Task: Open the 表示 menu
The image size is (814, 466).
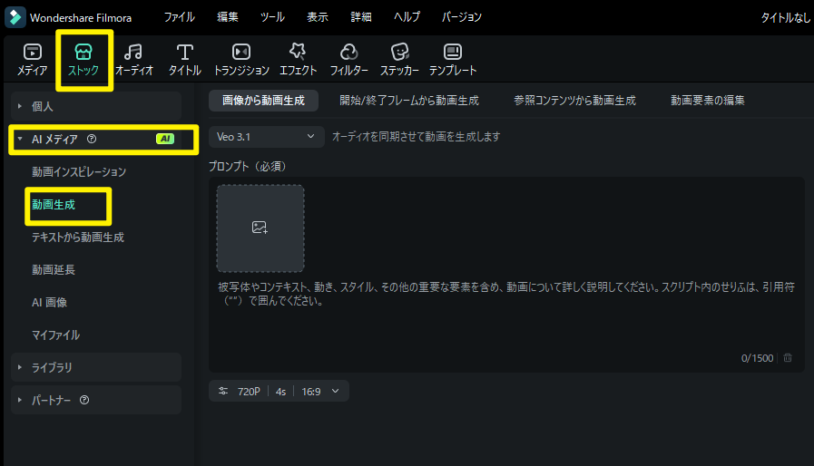Action: point(318,17)
